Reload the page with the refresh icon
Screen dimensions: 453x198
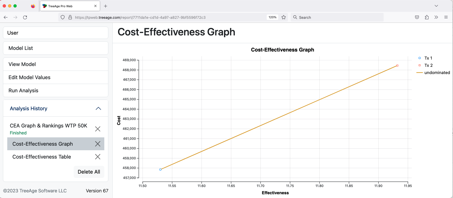pyautogui.click(x=25, y=17)
